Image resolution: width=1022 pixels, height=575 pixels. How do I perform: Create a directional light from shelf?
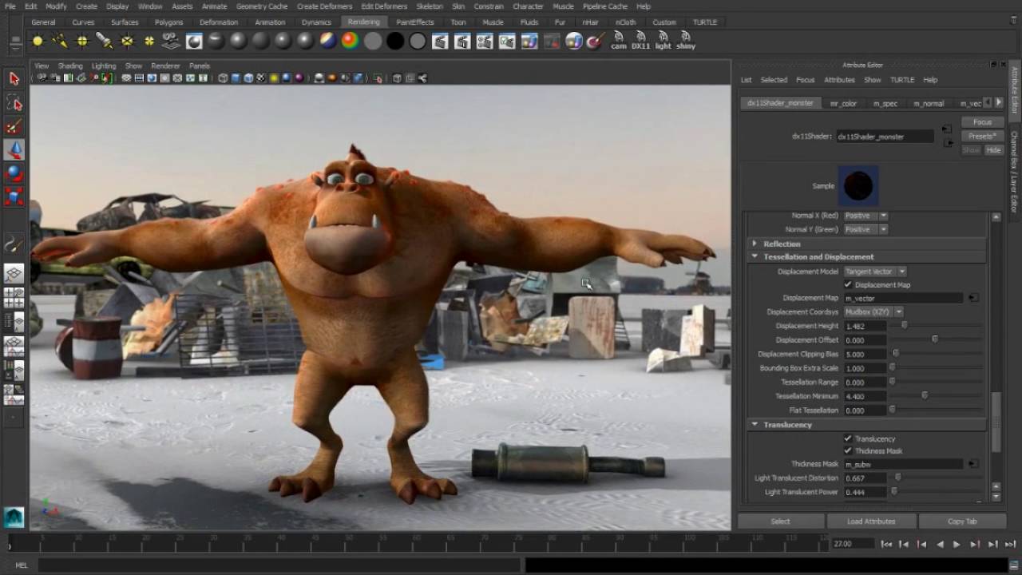coord(60,41)
